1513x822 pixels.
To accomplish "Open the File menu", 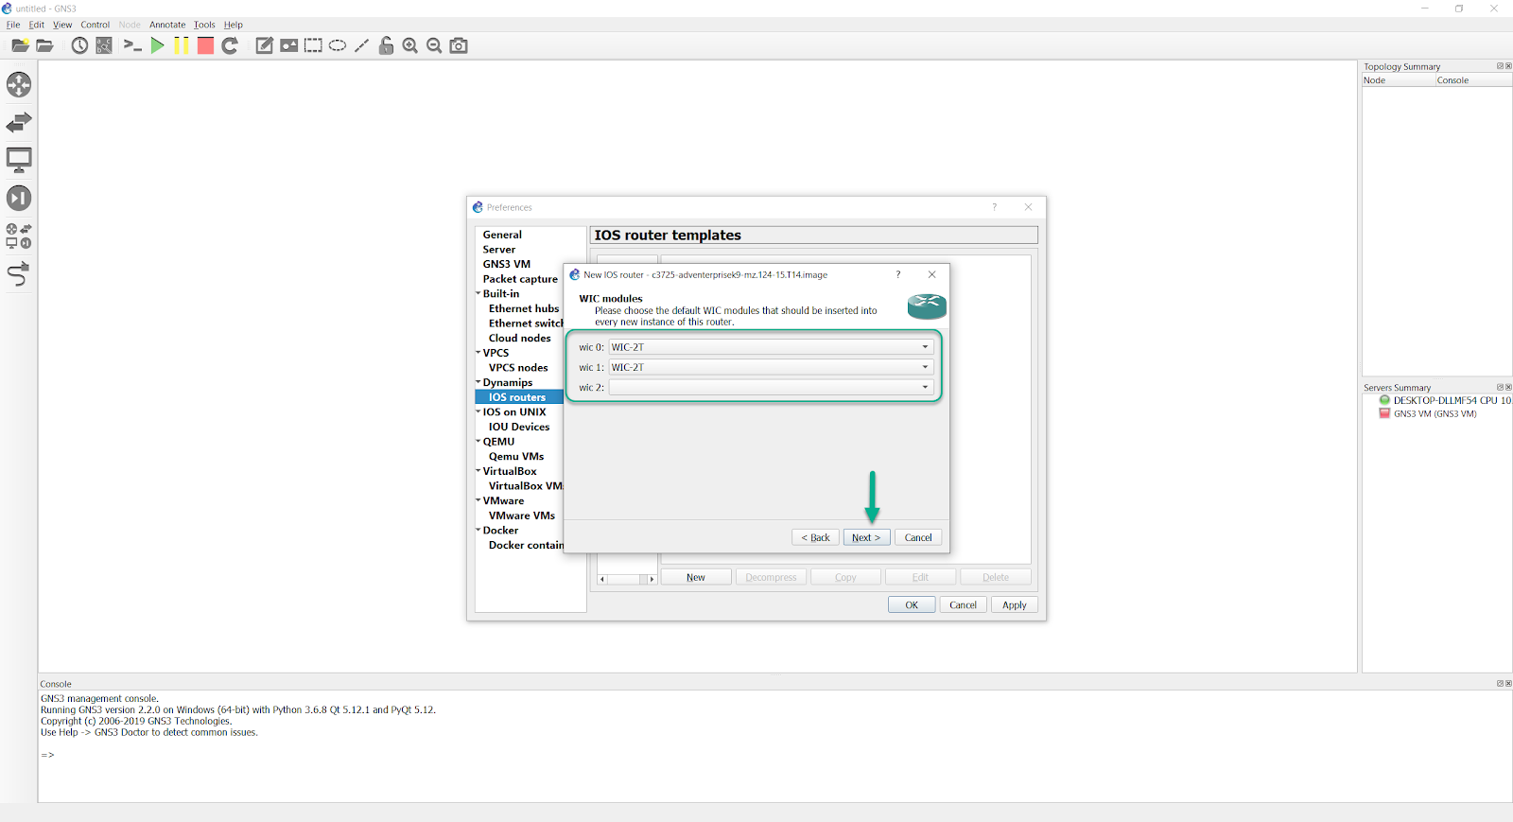I will [13, 25].
